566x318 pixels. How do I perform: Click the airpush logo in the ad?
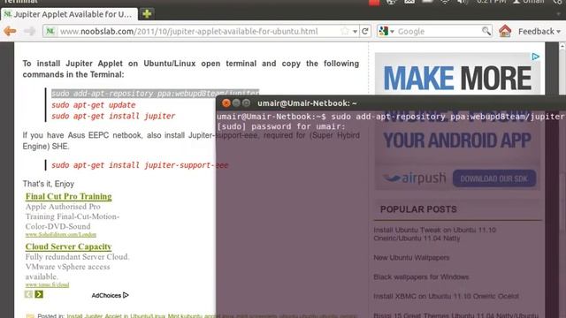415,178
